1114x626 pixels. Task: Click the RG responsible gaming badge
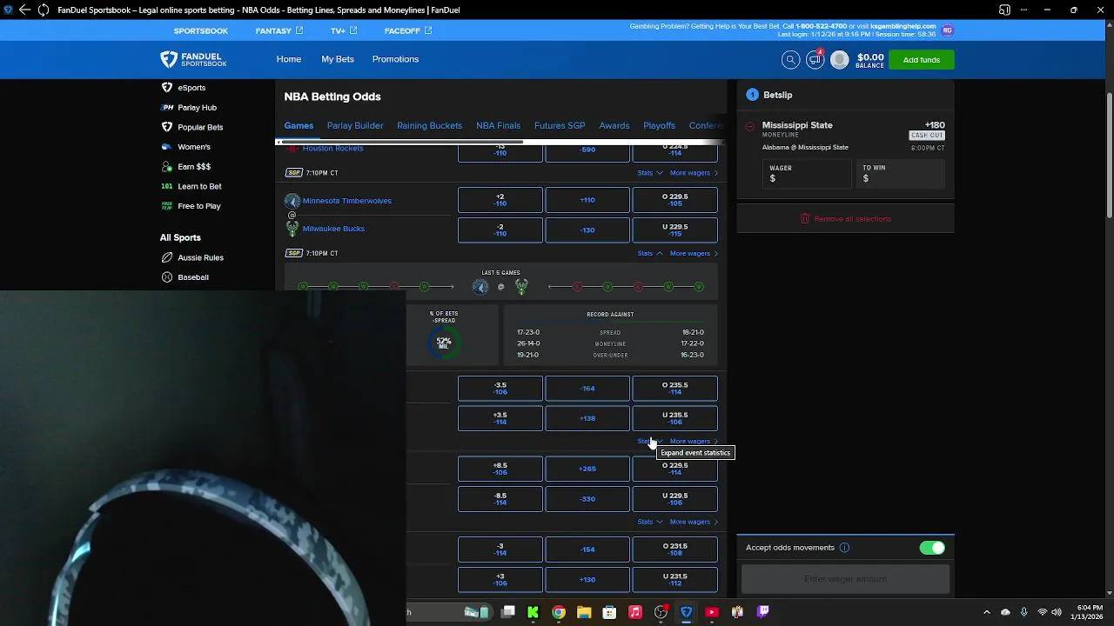tap(947, 30)
